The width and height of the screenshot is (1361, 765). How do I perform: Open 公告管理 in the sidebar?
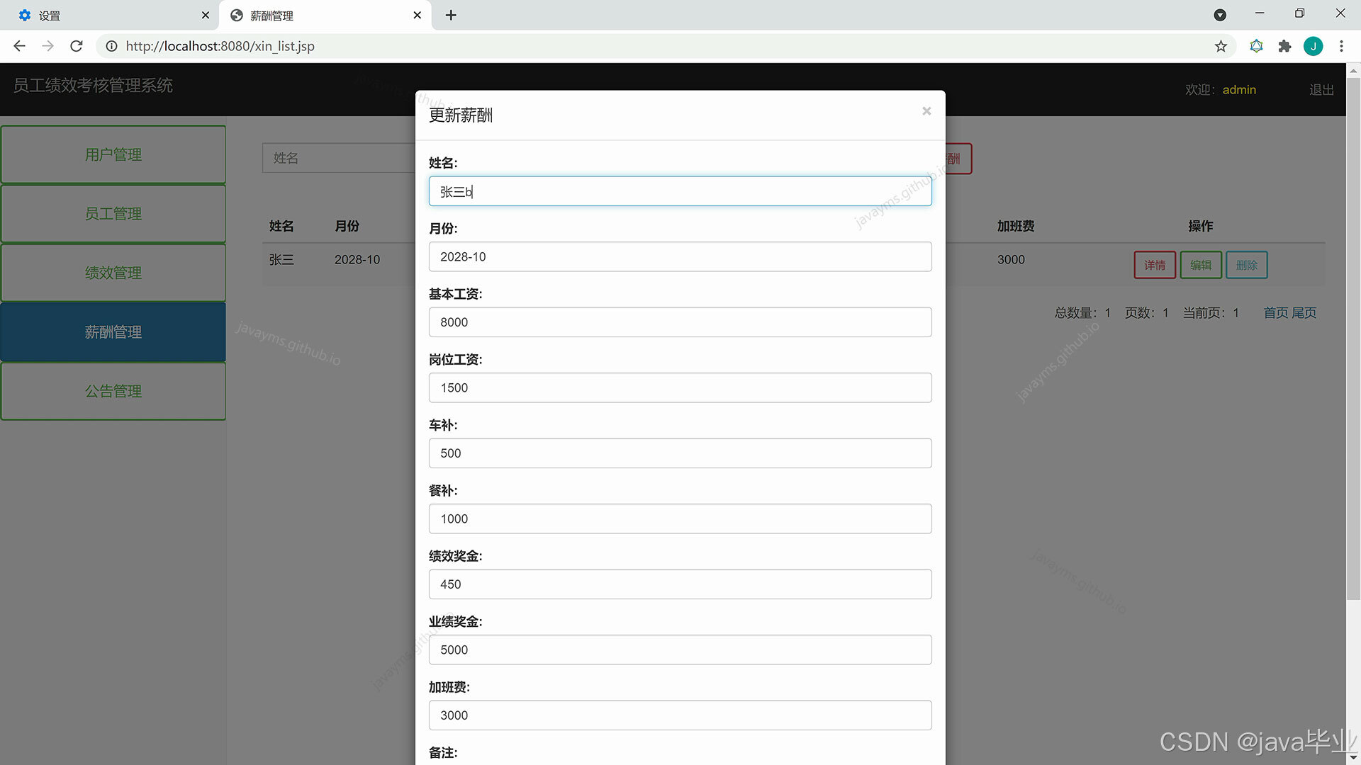[x=113, y=391]
